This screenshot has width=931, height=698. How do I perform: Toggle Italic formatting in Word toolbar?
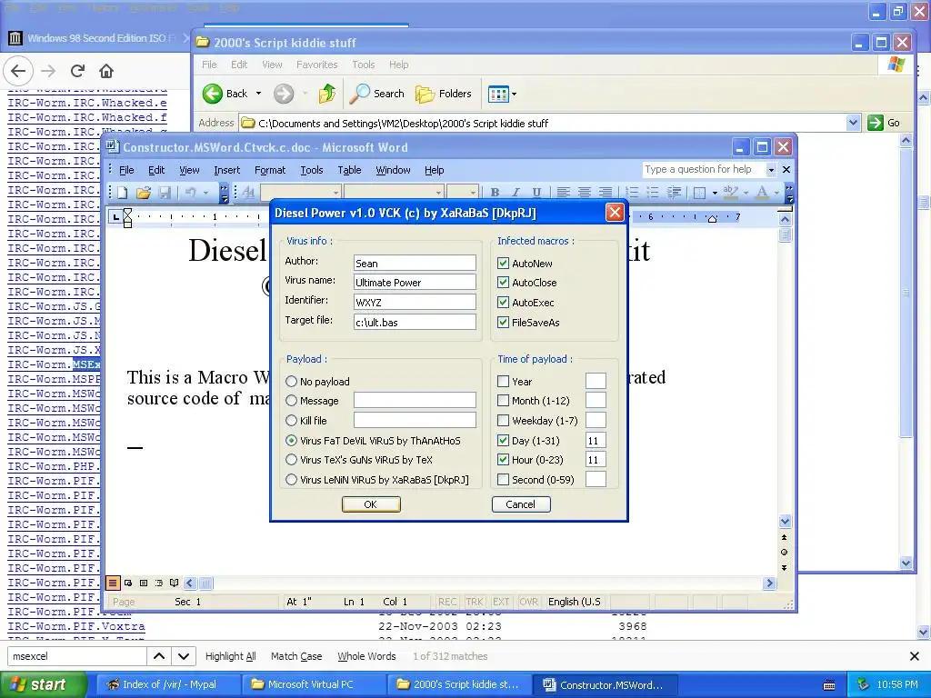tap(516, 193)
